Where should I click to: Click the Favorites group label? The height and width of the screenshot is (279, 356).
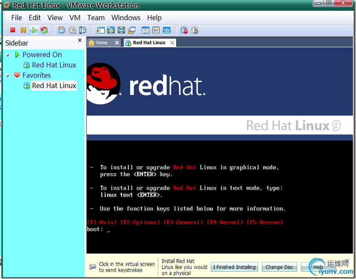click(36, 75)
